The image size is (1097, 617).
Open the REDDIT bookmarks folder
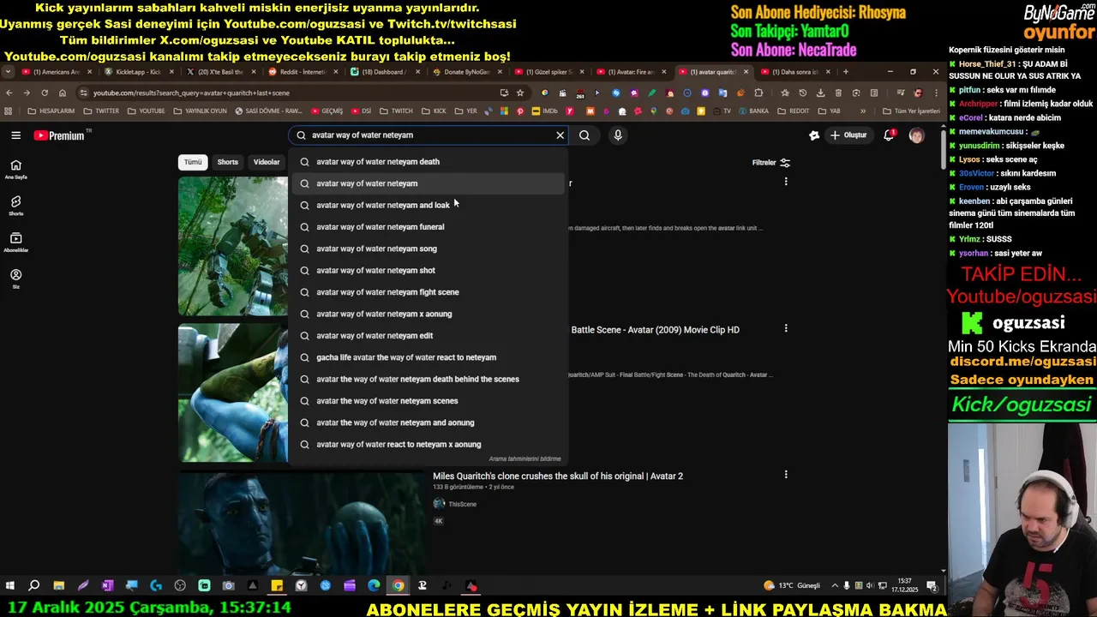(x=794, y=111)
